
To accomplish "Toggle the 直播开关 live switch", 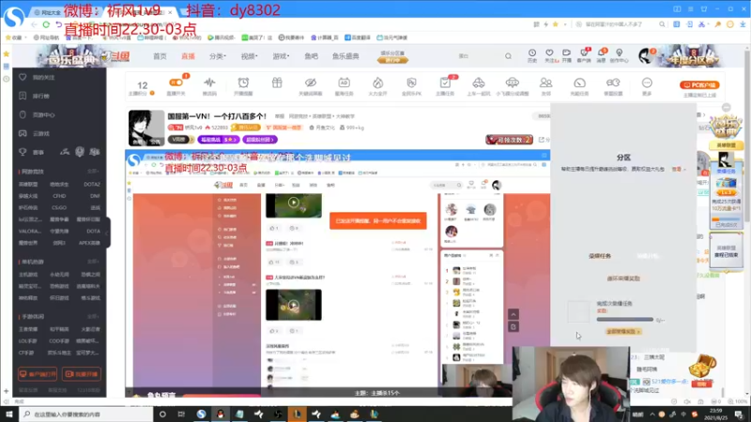I will 176,83.
